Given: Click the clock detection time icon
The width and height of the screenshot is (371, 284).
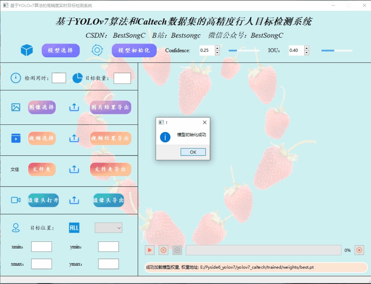Looking at the screenshot, I should pos(16,78).
